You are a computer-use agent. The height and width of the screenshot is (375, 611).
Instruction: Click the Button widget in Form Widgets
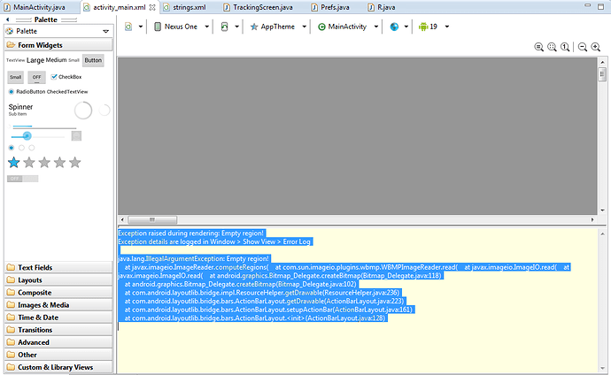93,60
